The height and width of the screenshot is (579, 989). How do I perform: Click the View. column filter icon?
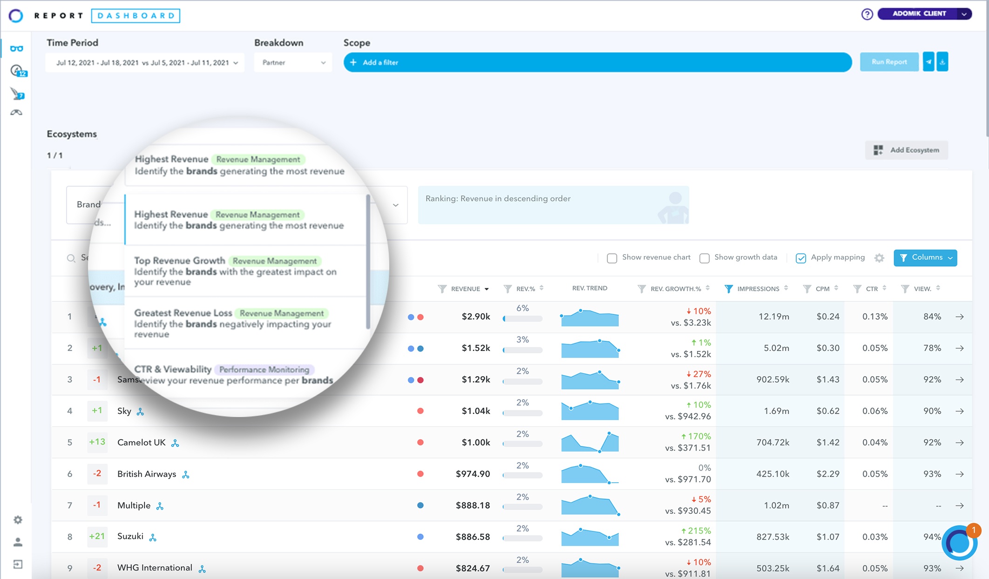coord(905,289)
